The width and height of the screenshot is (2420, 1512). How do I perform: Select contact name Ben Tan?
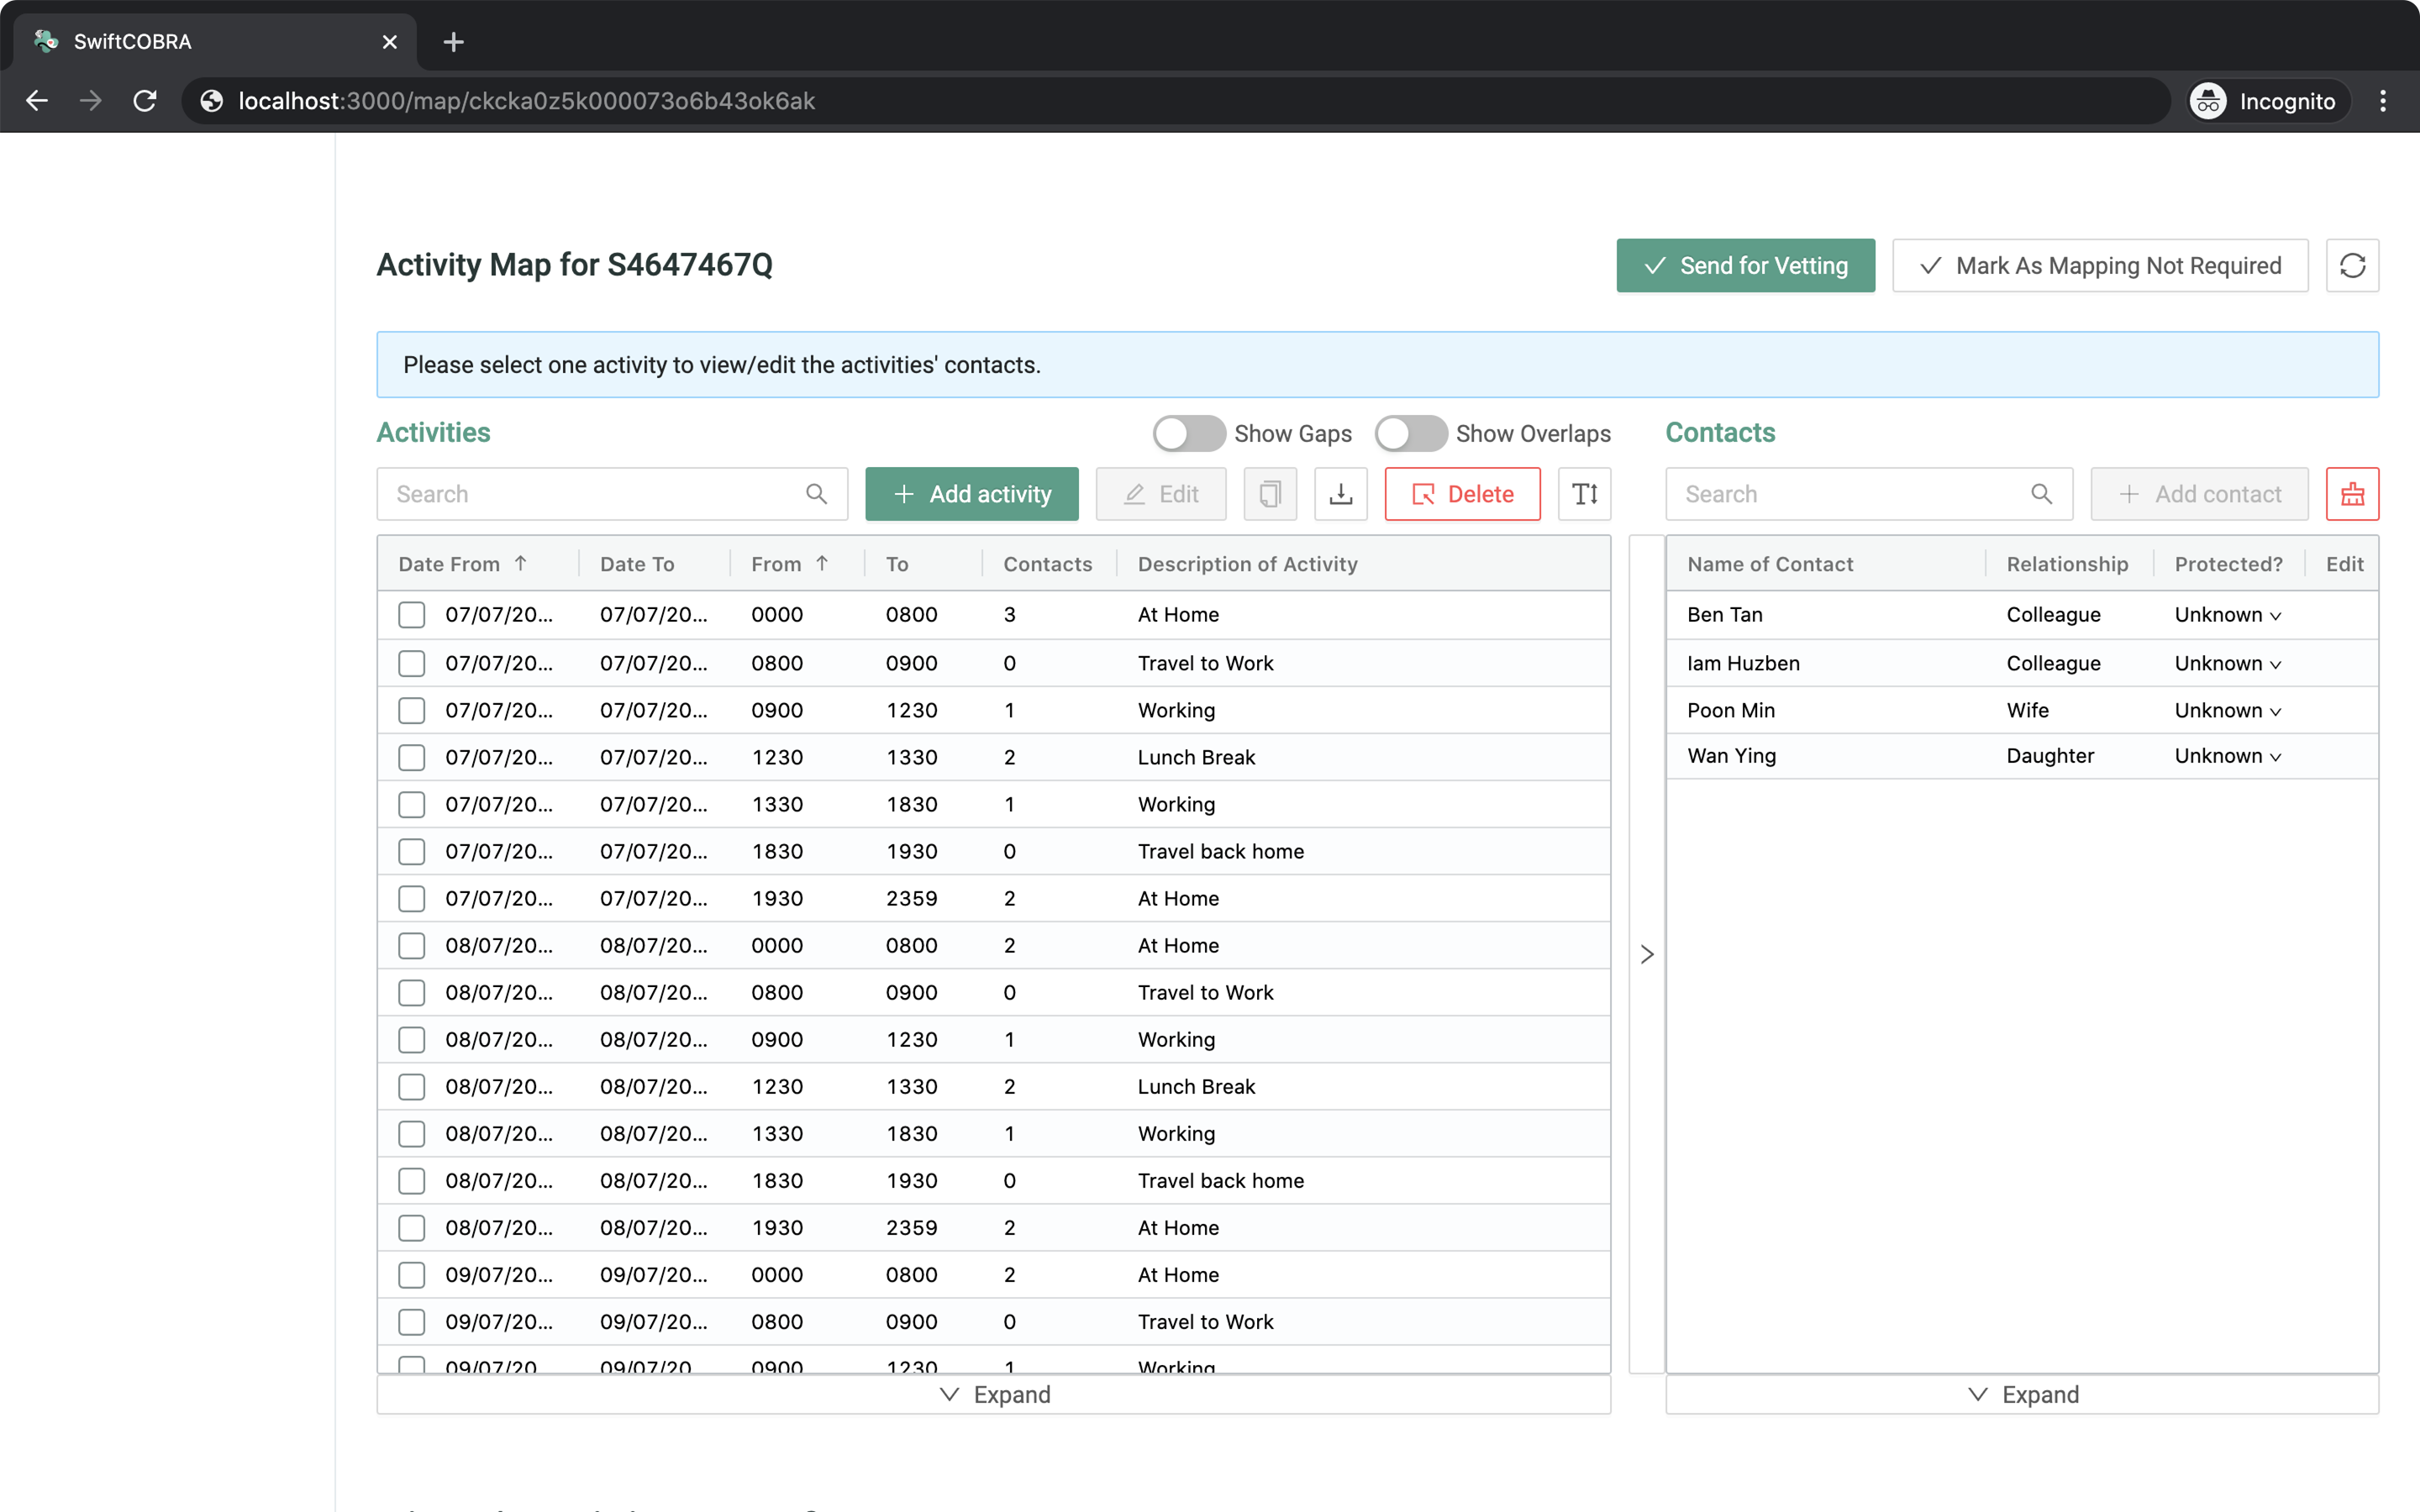1724,615
